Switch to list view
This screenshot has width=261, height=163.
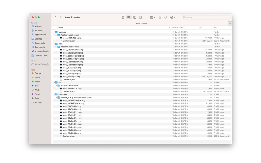(129, 18)
